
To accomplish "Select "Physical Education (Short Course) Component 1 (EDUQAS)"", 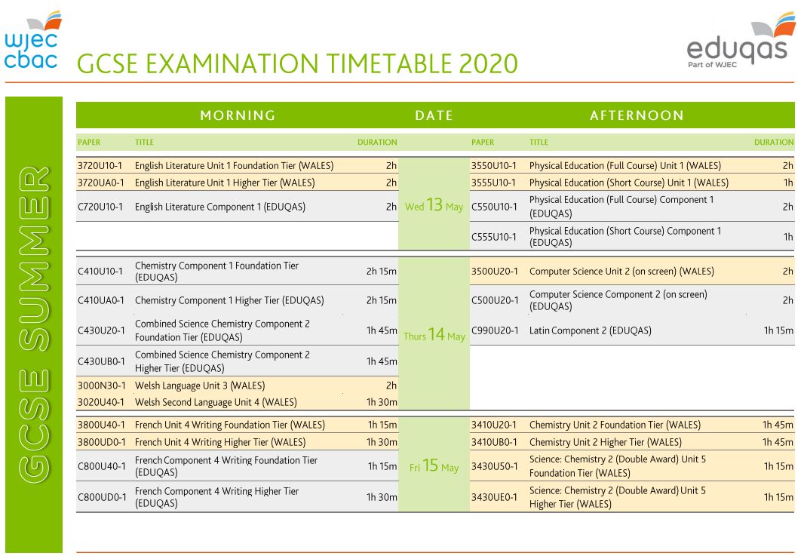I will point(625,236).
